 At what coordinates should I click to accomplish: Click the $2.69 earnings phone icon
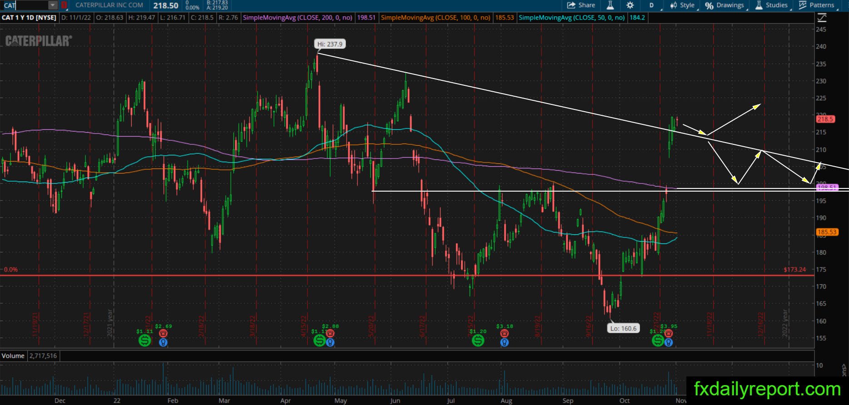(163, 334)
